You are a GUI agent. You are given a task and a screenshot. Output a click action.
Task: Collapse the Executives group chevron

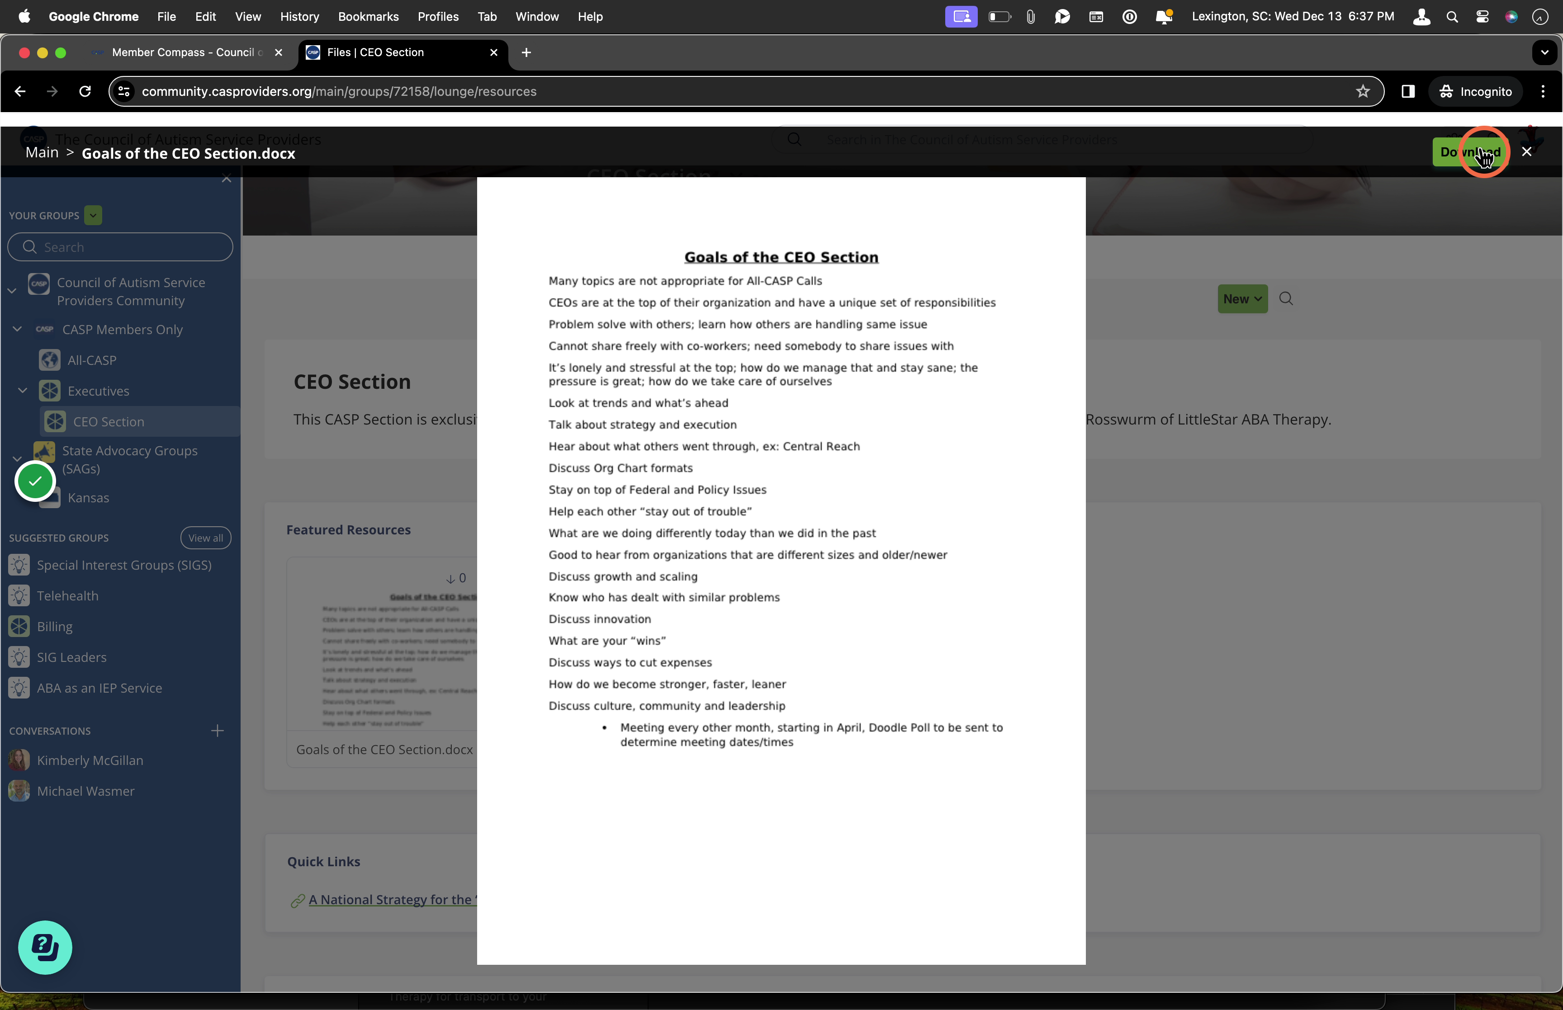pos(23,390)
